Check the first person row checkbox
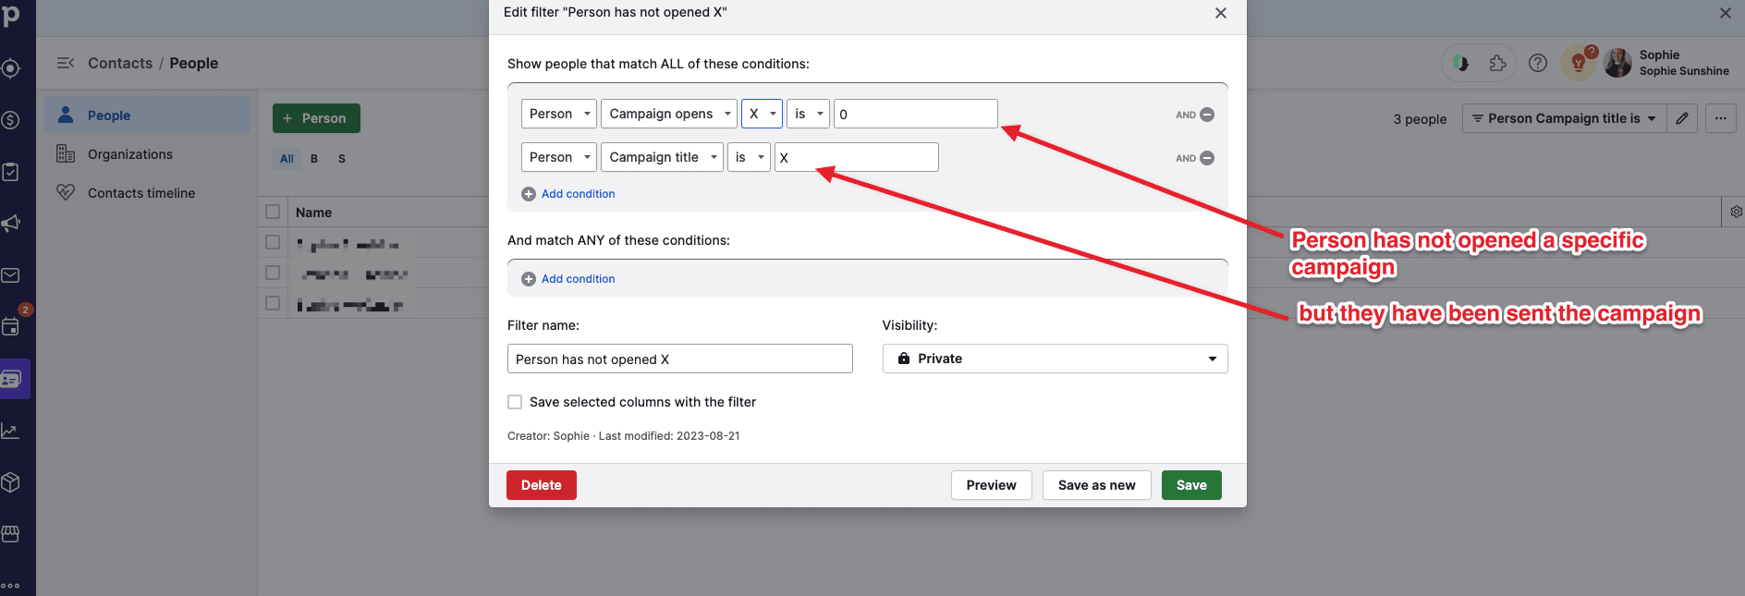The height and width of the screenshot is (596, 1745). [273, 242]
